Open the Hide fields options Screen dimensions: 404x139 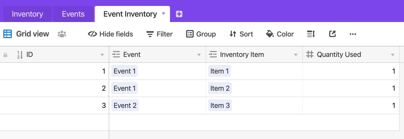point(111,34)
